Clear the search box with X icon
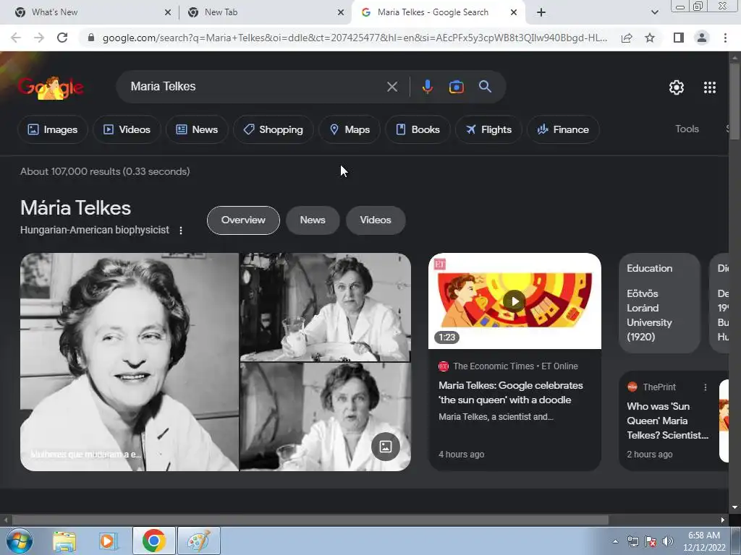The width and height of the screenshot is (741, 555). click(391, 87)
